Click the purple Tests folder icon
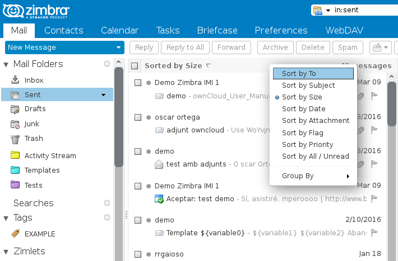Viewport: 398px width, 261px height. point(15,184)
